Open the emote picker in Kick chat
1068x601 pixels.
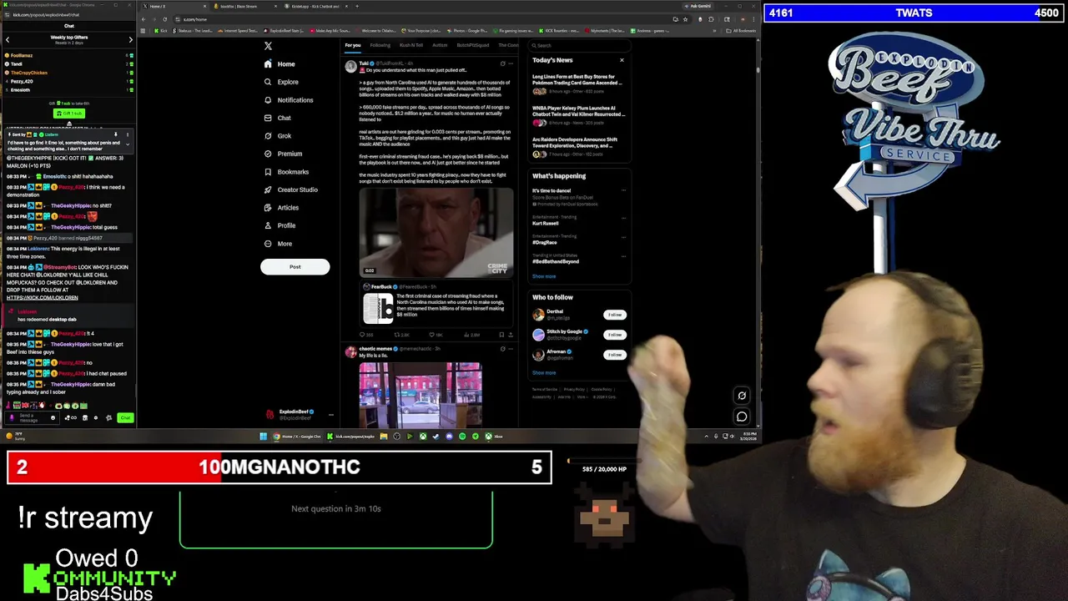click(53, 417)
